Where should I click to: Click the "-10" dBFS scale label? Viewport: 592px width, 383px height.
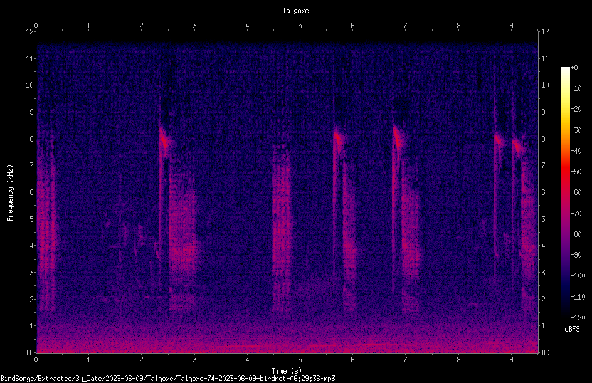[x=576, y=88]
